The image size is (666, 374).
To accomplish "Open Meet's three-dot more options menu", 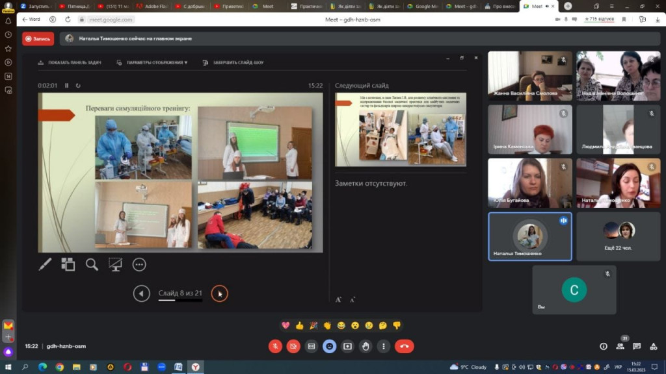I will click(384, 346).
